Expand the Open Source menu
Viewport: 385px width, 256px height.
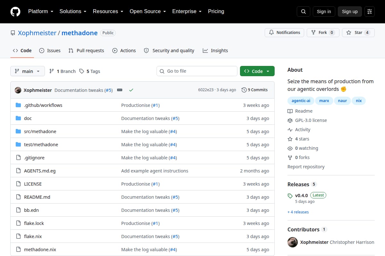(x=148, y=12)
